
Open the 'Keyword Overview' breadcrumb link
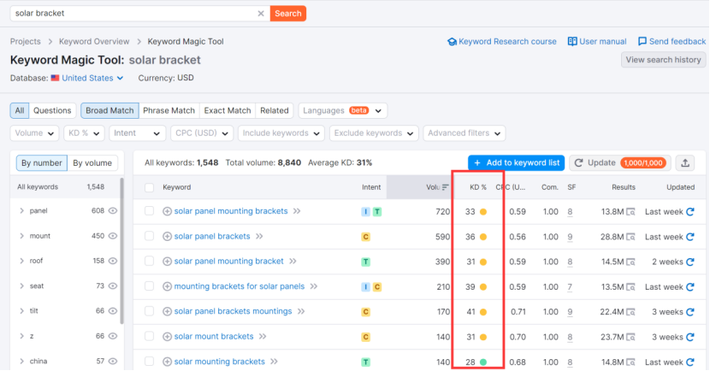click(x=94, y=41)
